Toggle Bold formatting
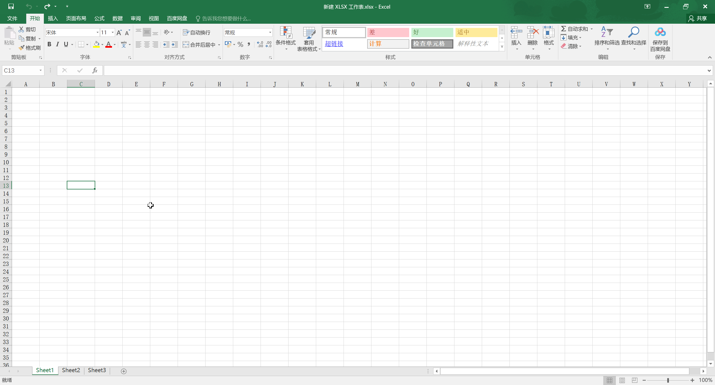The width and height of the screenshot is (715, 385). pos(49,44)
